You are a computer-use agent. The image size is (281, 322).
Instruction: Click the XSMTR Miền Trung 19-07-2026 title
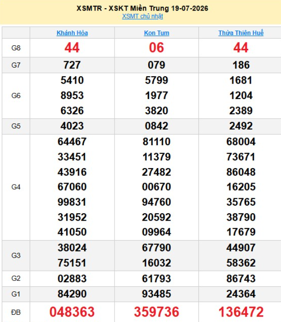(x=142, y=8)
